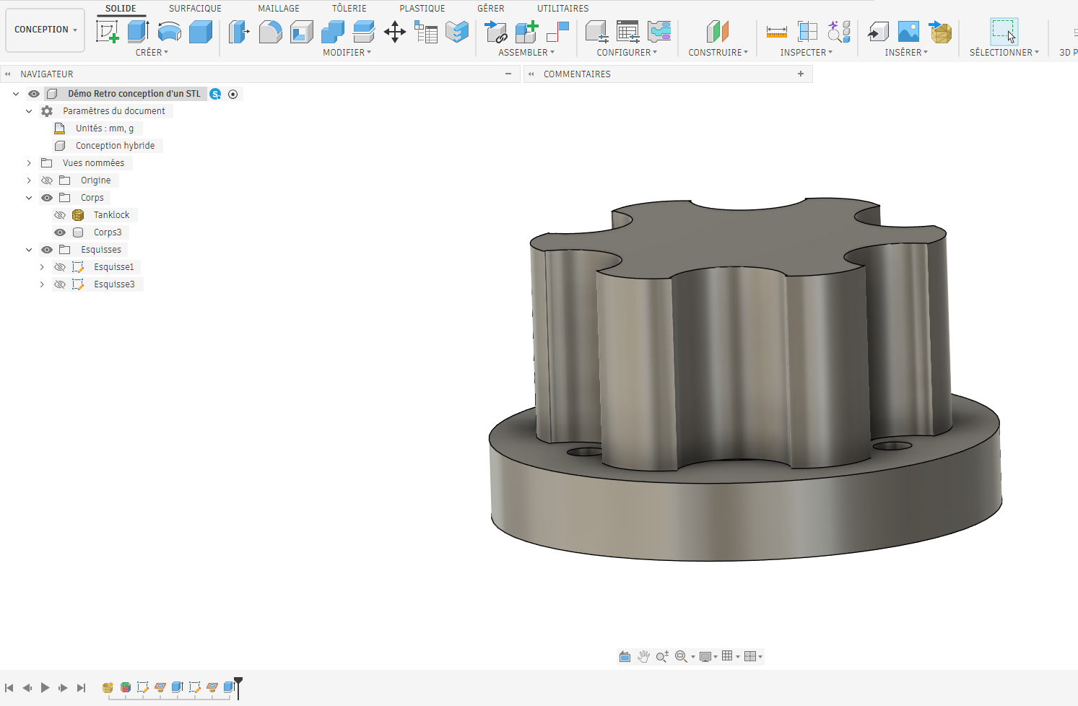Image resolution: width=1078 pixels, height=706 pixels.
Task: Select the Press Pull tool
Action: (x=239, y=32)
